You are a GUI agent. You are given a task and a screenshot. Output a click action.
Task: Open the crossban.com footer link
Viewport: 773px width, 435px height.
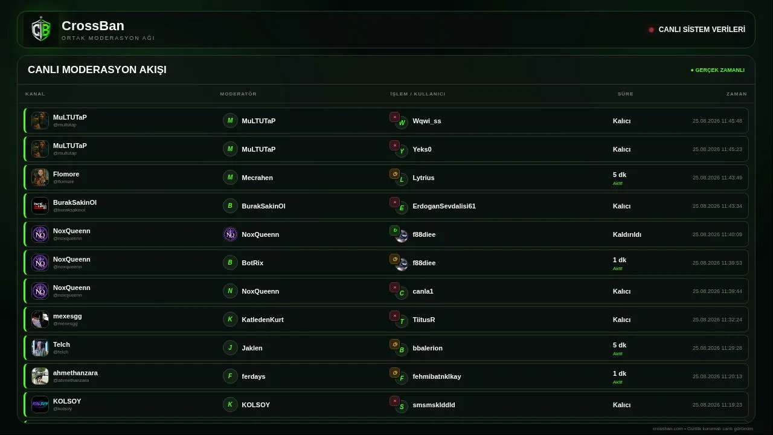tap(668, 429)
